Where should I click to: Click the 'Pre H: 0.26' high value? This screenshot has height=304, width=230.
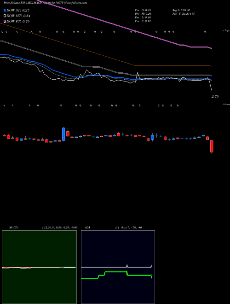pos(143,14)
